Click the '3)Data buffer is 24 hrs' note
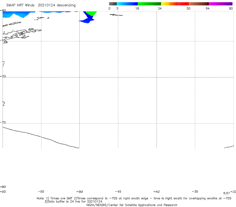 [73, 202]
